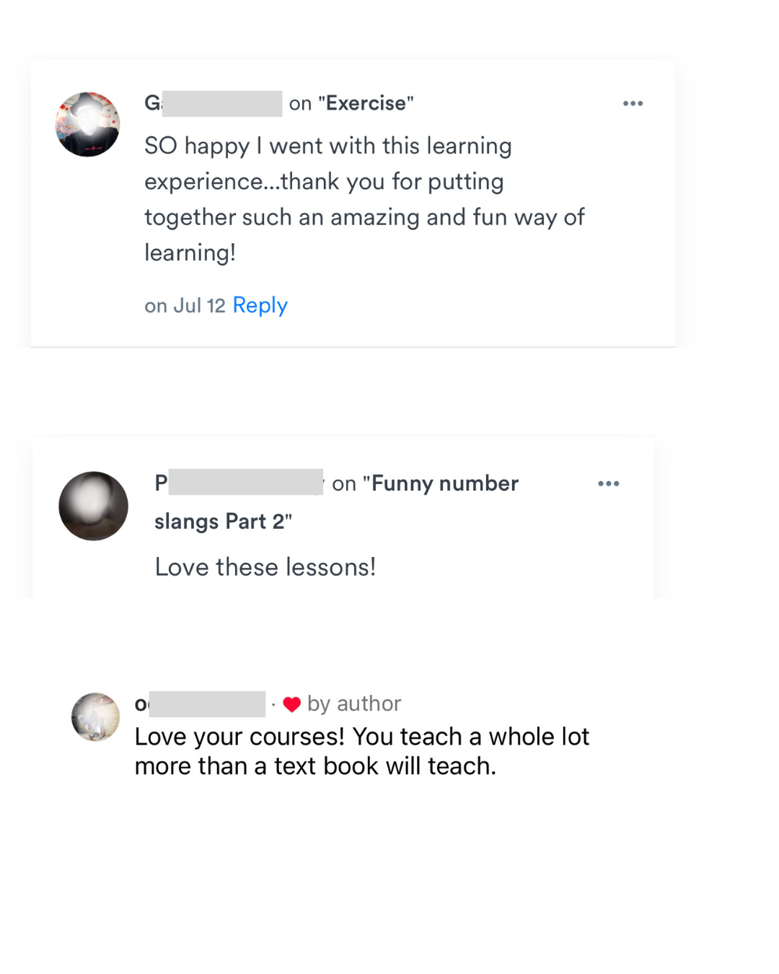Click the separator dot before the heart
The image size is (779, 974).
[x=273, y=703]
